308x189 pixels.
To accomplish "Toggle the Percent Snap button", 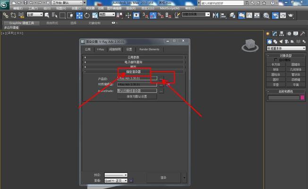I will click(161, 15).
